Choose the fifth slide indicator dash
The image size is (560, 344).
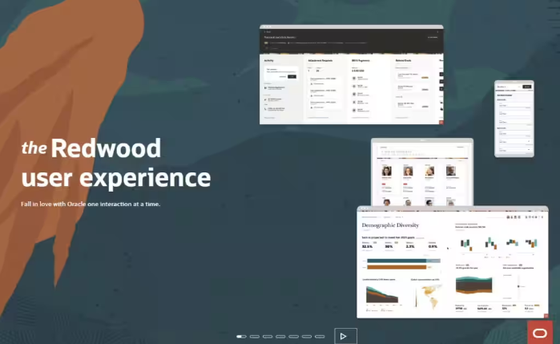coord(293,337)
